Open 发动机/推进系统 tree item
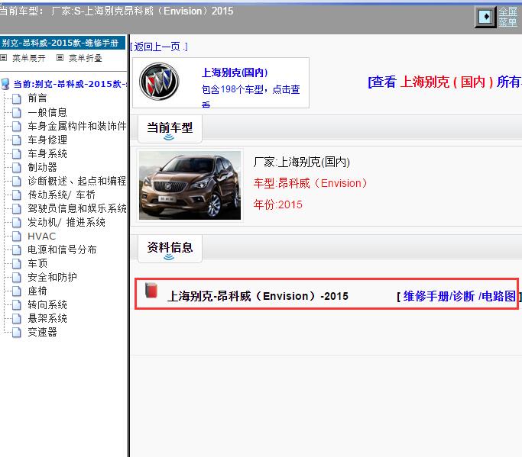This screenshot has width=522, height=457. click(66, 222)
